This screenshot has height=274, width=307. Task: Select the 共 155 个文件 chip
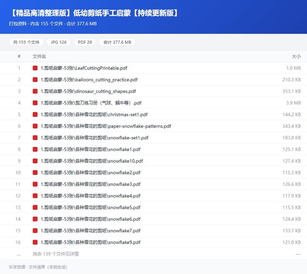(x=26, y=42)
